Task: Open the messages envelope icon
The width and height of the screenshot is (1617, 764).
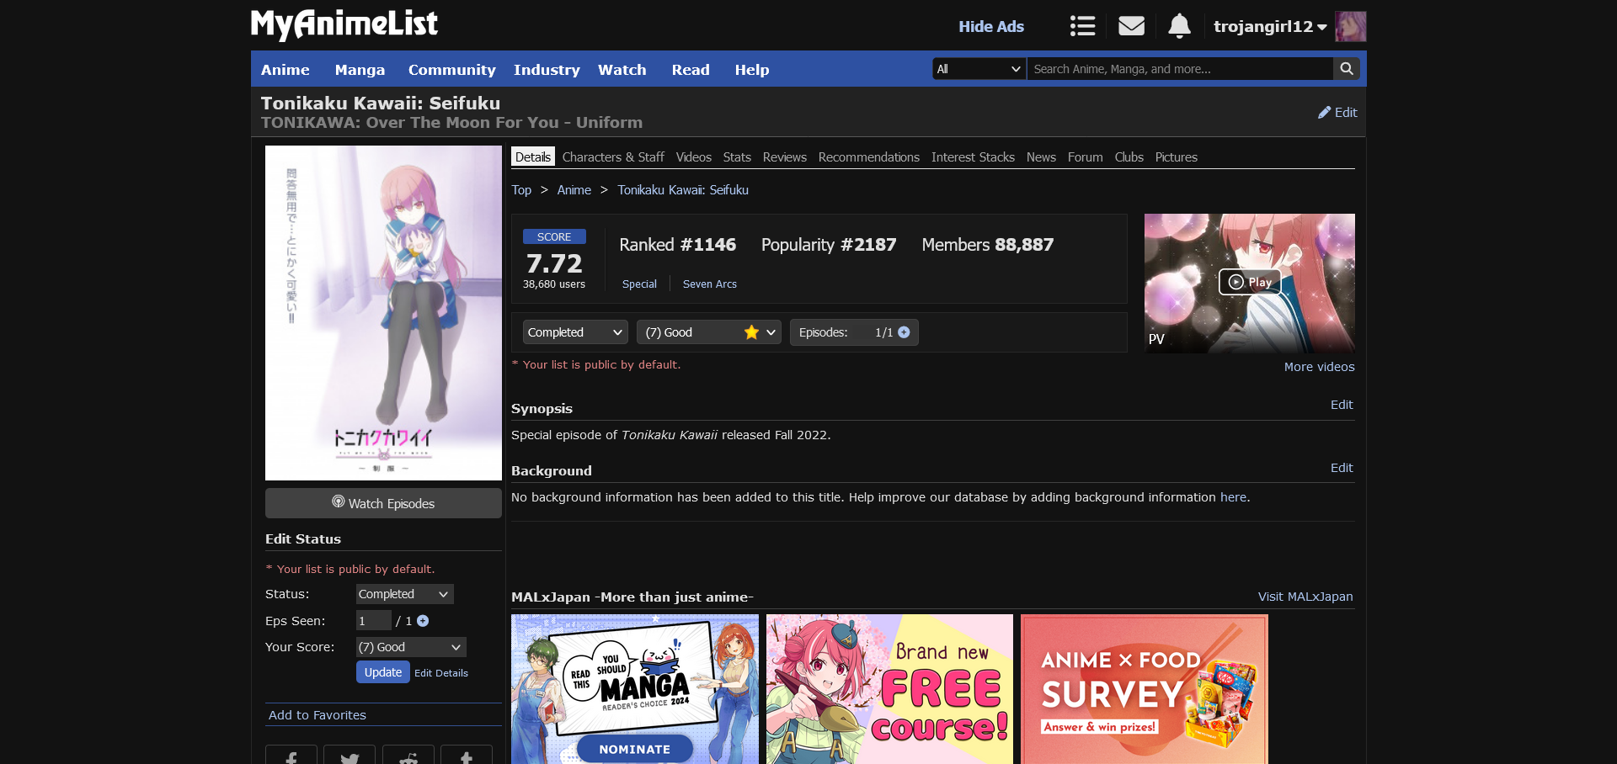Action: point(1131,26)
